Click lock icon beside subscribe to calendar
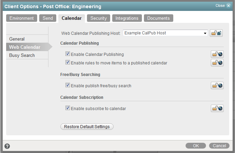The width and height of the screenshot is (235, 153). point(217,108)
